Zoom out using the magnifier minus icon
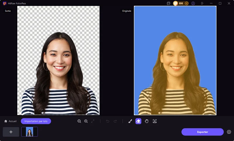This screenshot has height=141, width=234. point(79,121)
